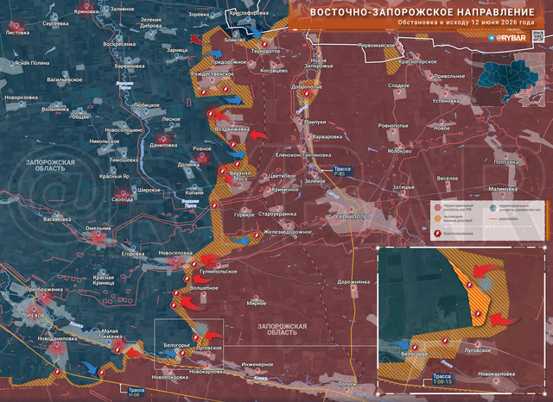Click the Малая Токмачка label
Screen dimensions: 553x402
pos(111,333)
